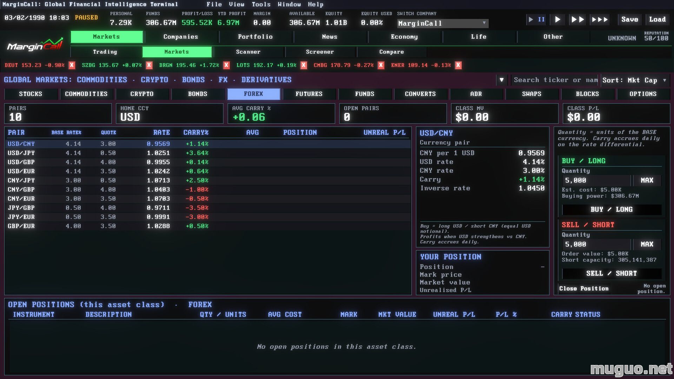
Task: Select the SWAPS asset class tab
Action: [531, 94]
